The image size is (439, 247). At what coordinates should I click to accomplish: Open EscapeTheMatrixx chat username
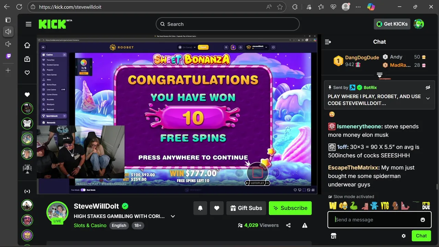354,168
